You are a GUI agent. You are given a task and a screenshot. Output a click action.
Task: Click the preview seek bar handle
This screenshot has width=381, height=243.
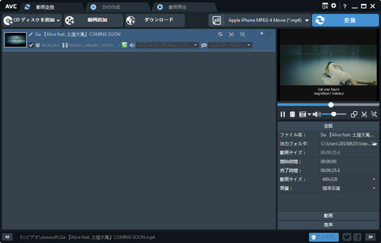point(331,105)
